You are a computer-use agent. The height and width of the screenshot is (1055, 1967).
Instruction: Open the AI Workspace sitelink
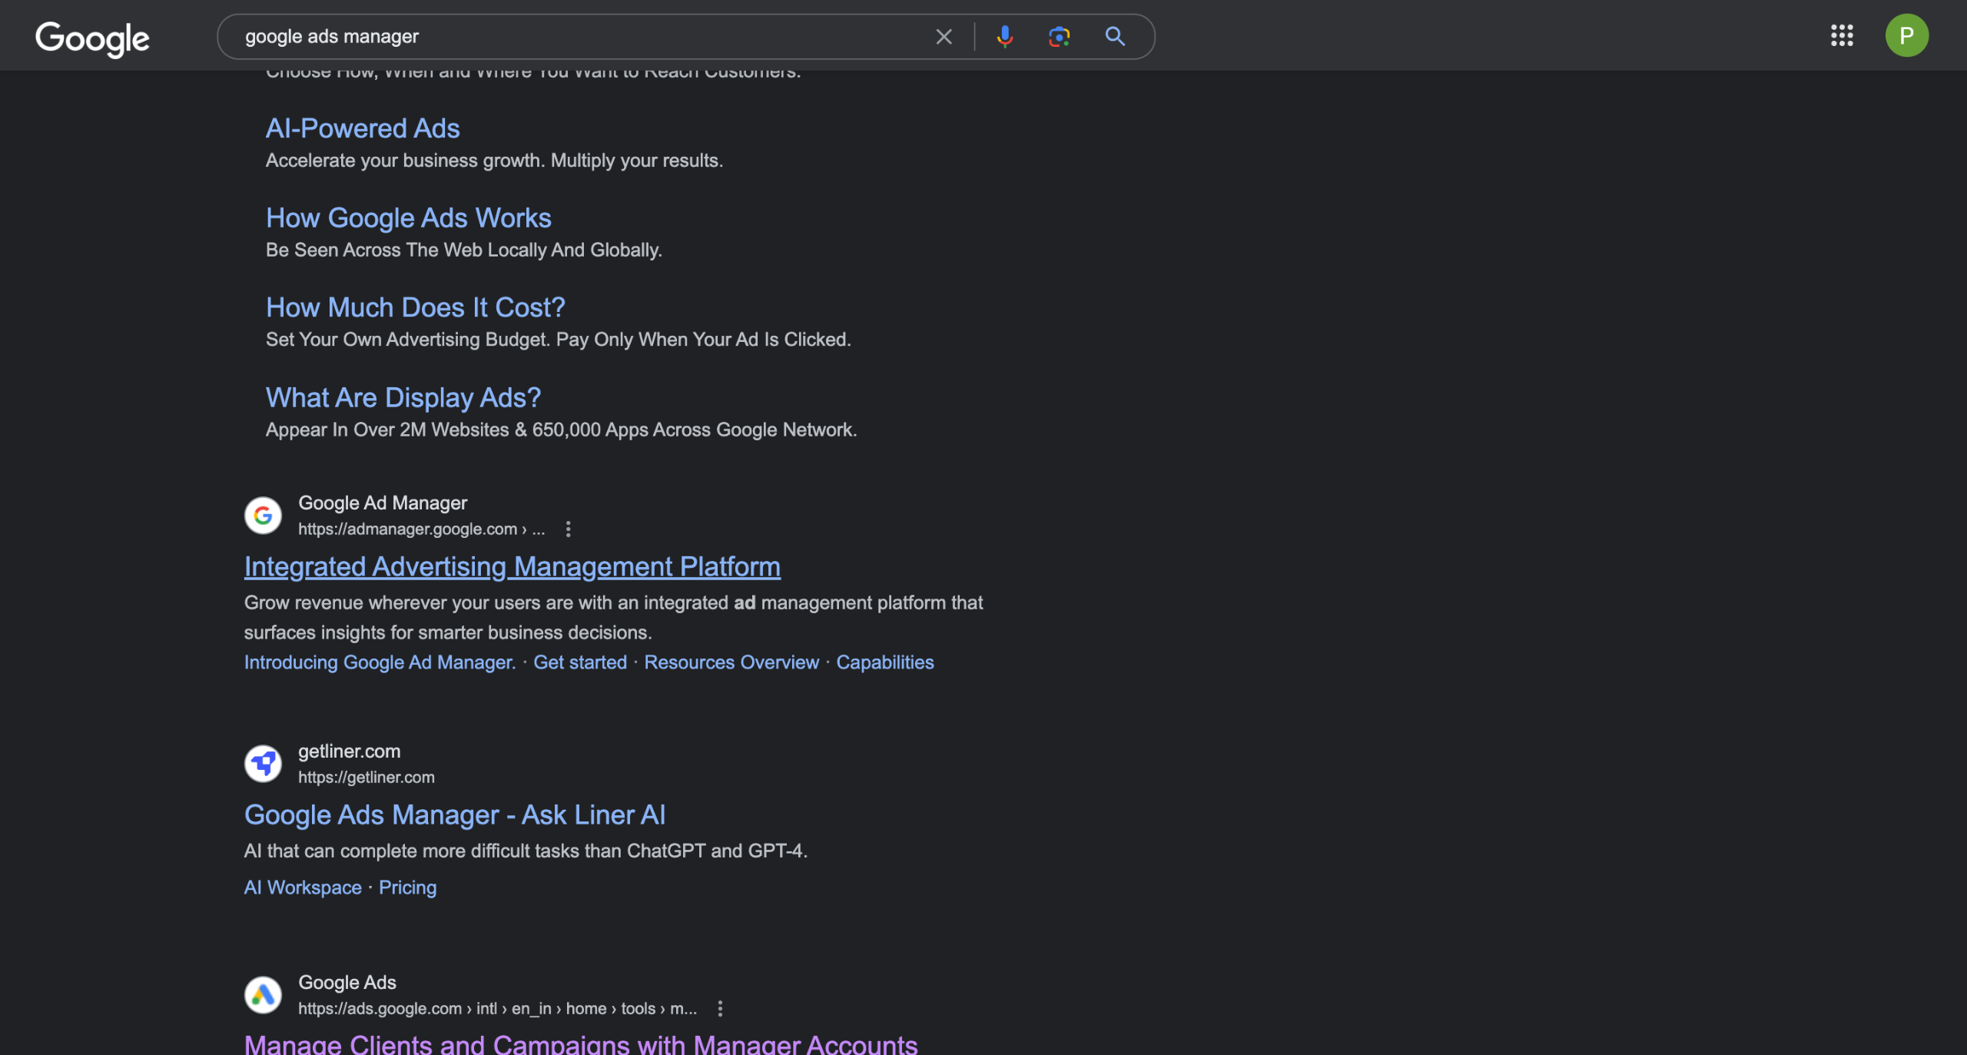pos(303,887)
